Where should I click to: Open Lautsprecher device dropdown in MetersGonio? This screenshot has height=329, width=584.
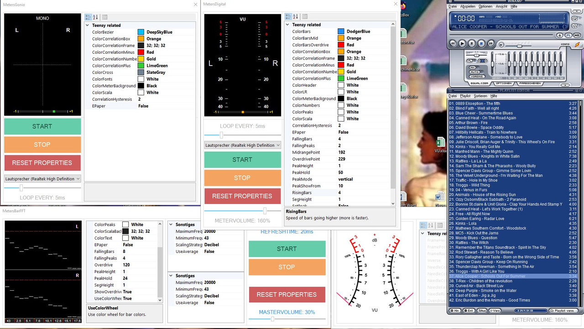(x=42, y=179)
